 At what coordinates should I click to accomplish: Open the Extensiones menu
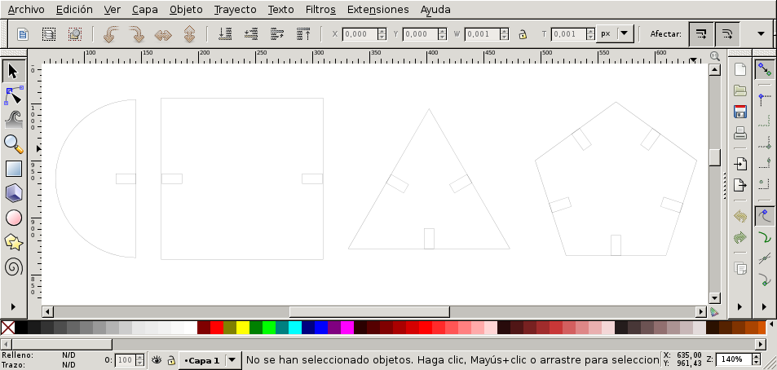click(378, 10)
